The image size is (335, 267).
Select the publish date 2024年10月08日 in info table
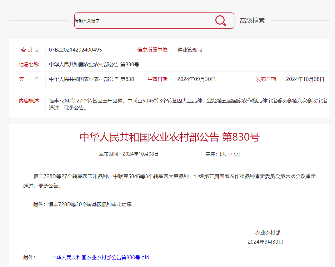click(305, 79)
